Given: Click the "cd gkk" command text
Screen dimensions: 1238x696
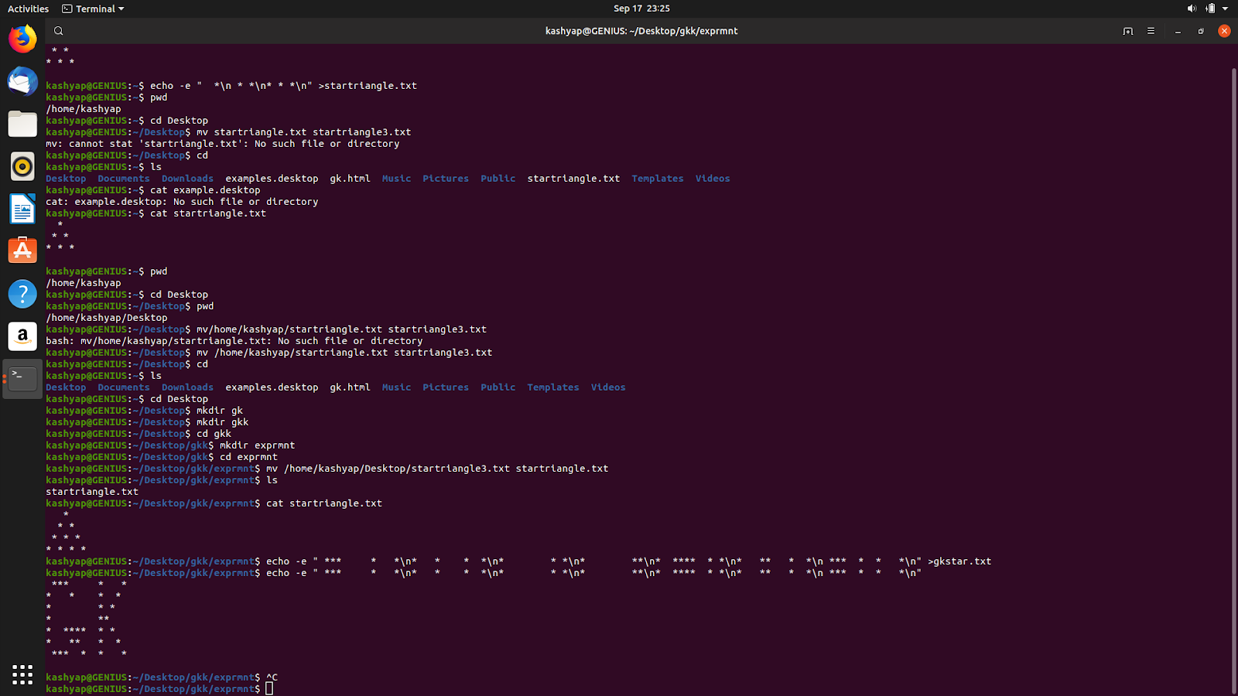Looking at the screenshot, I should pos(214,434).
